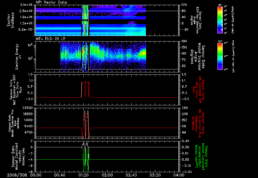Click the '-8' velocity tick value
The height and width of the screenshot is (178, 258).
click(x=30, y=172)
